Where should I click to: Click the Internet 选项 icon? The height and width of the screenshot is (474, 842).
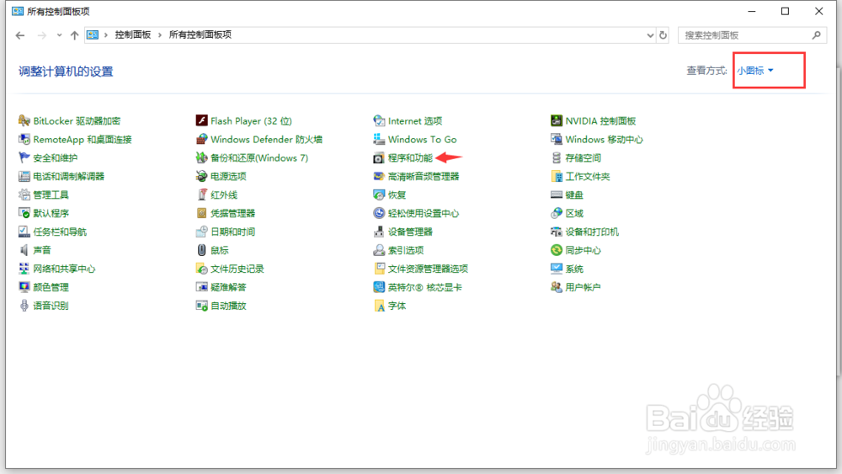[379, 120]
